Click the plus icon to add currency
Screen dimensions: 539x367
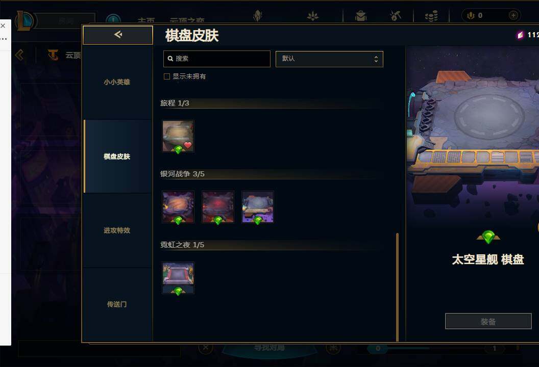click(x=513, y=15)
